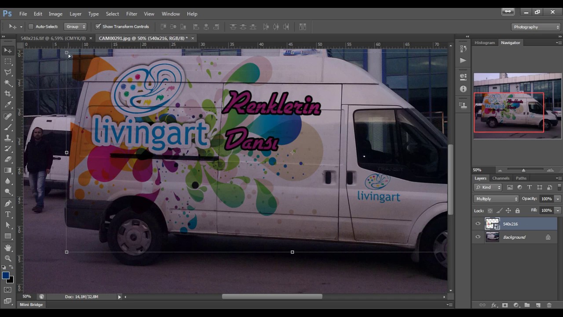
Task: Close the CAM00291.jpg document tab
Action: 193,38
